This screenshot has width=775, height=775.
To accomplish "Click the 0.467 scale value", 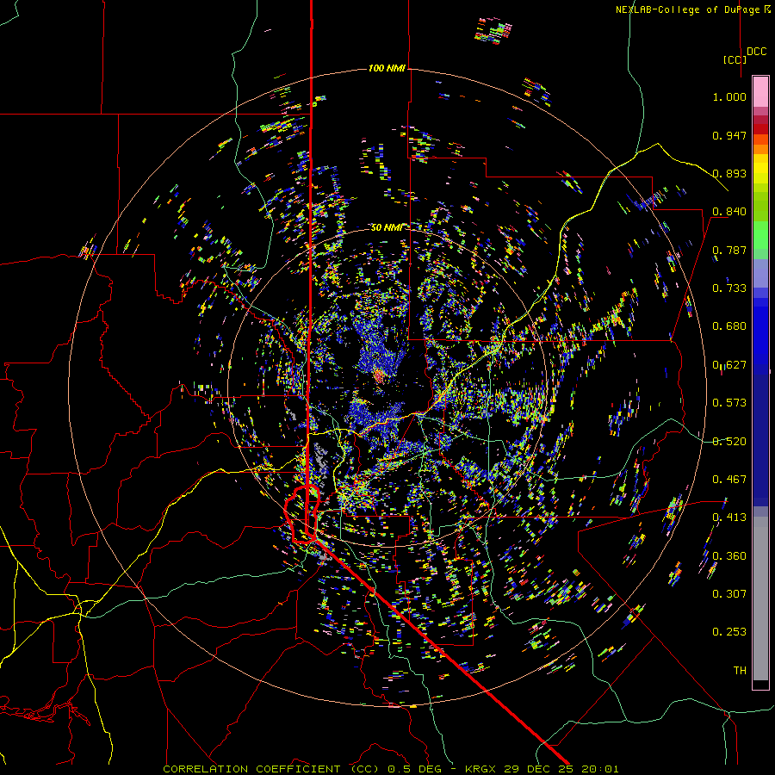I will point(729,480).
